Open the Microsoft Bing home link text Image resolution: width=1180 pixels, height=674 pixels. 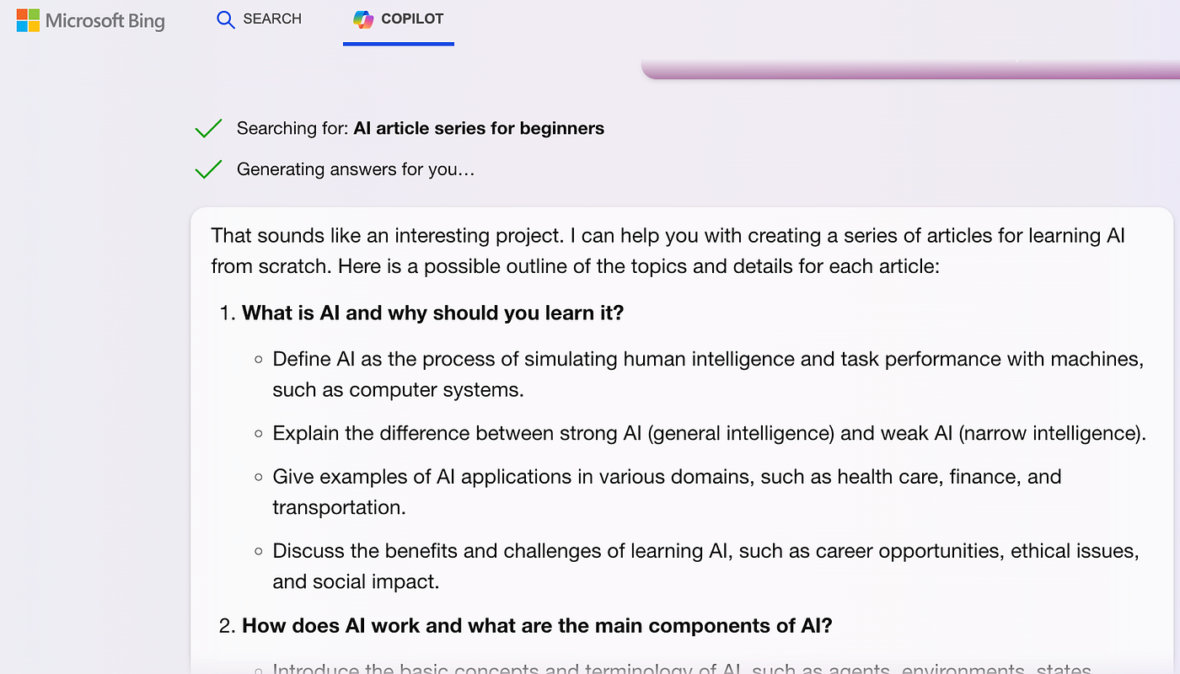click(x=105, y=21)
